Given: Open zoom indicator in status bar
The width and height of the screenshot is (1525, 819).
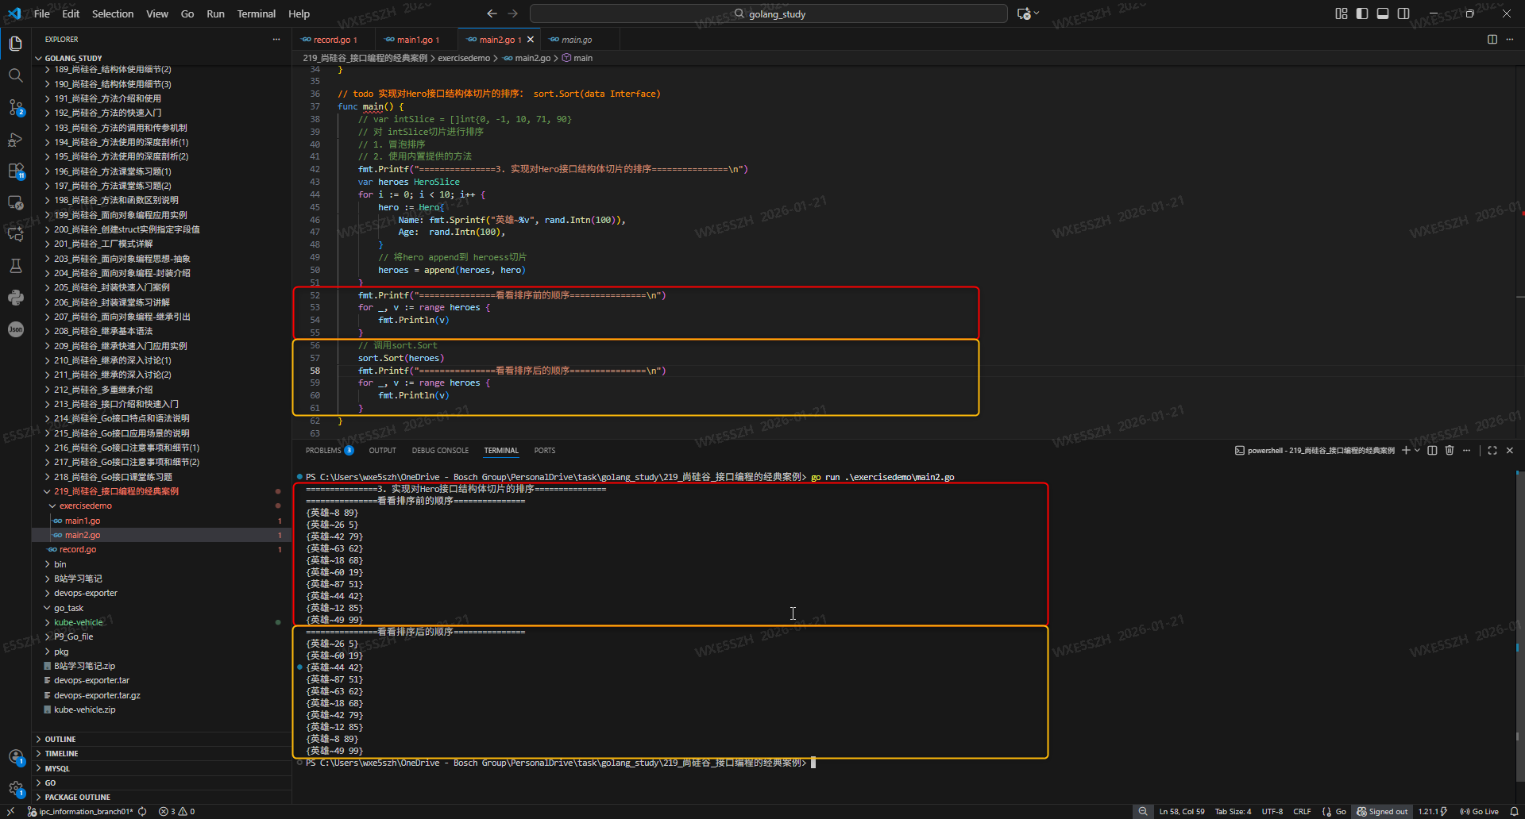Looking at the screenshot, I should pos(1143,812).
